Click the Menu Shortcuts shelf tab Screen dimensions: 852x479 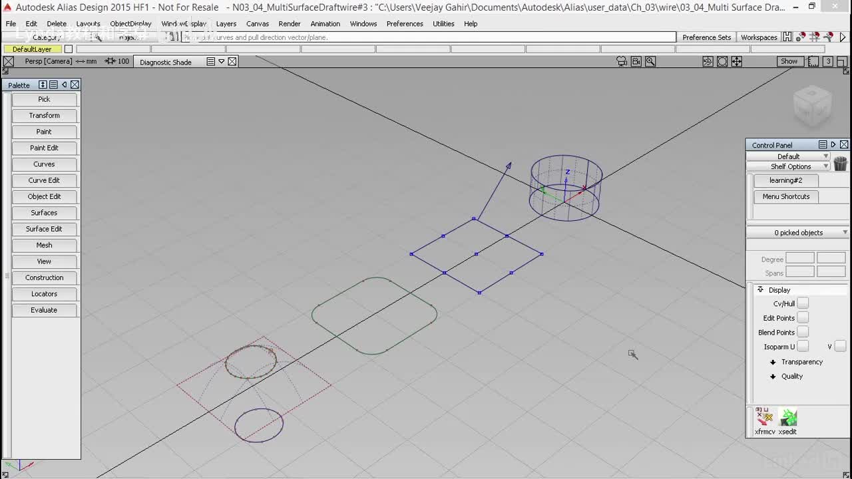point(786,196)
